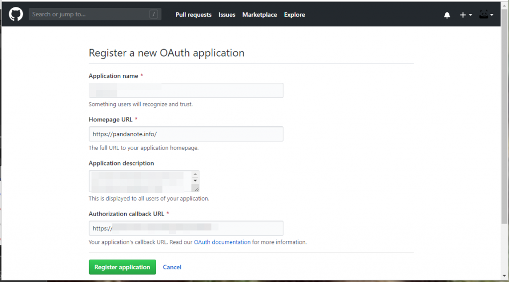
Task: Expand the user avatar menu
Action: pos(486,15)
